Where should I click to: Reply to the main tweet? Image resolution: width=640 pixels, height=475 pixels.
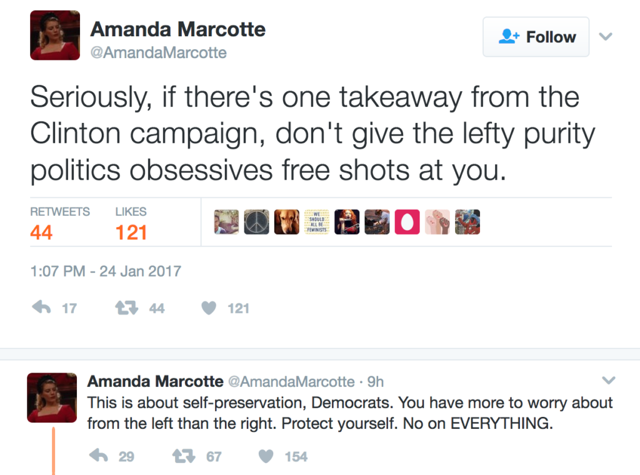41,308
